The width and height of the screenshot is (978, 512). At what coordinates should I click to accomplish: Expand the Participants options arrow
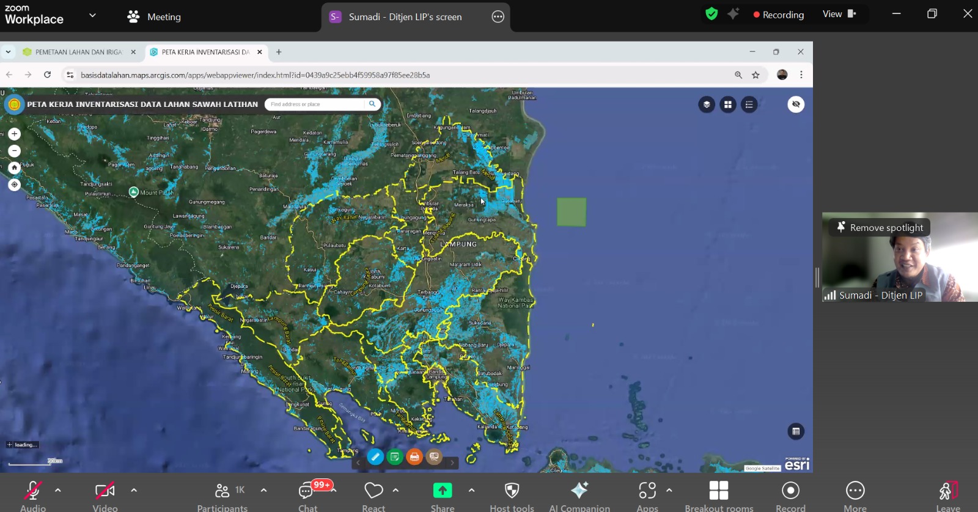[x=263, y=490]
